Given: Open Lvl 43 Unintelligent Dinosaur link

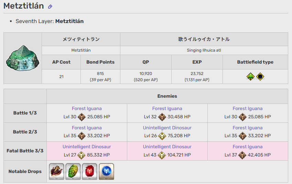Looking at the screenshot, I should click(167, 147).
